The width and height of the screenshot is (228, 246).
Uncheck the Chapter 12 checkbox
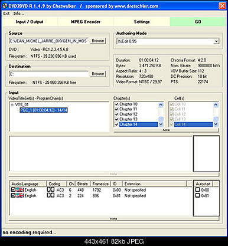click(x=116, y=114)
